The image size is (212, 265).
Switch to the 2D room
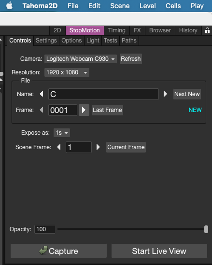click(57, 30)
